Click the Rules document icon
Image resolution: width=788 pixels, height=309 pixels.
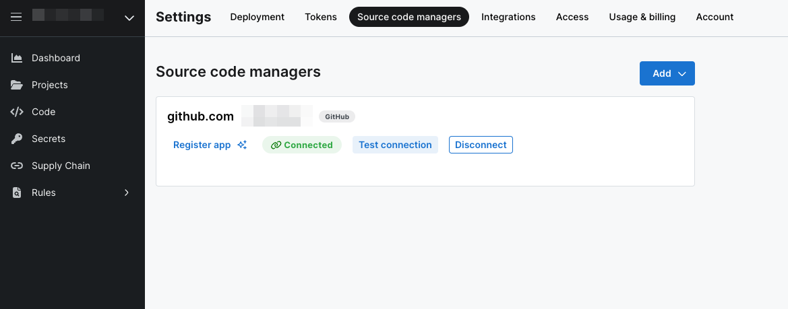pos(17,193)
